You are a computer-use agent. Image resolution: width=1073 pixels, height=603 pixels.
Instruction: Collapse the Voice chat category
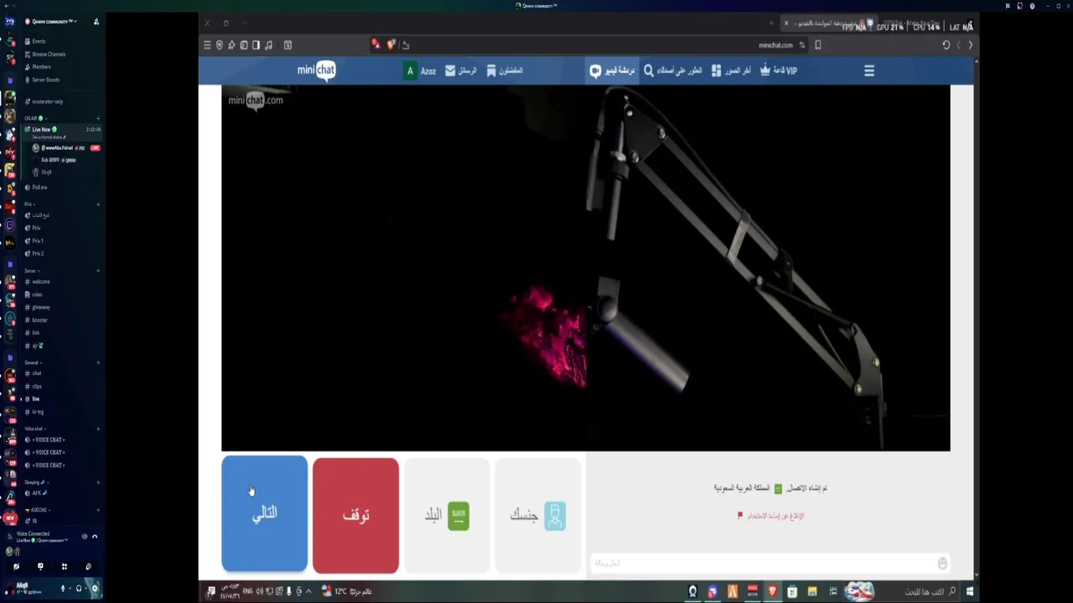[x=34, y=429]
